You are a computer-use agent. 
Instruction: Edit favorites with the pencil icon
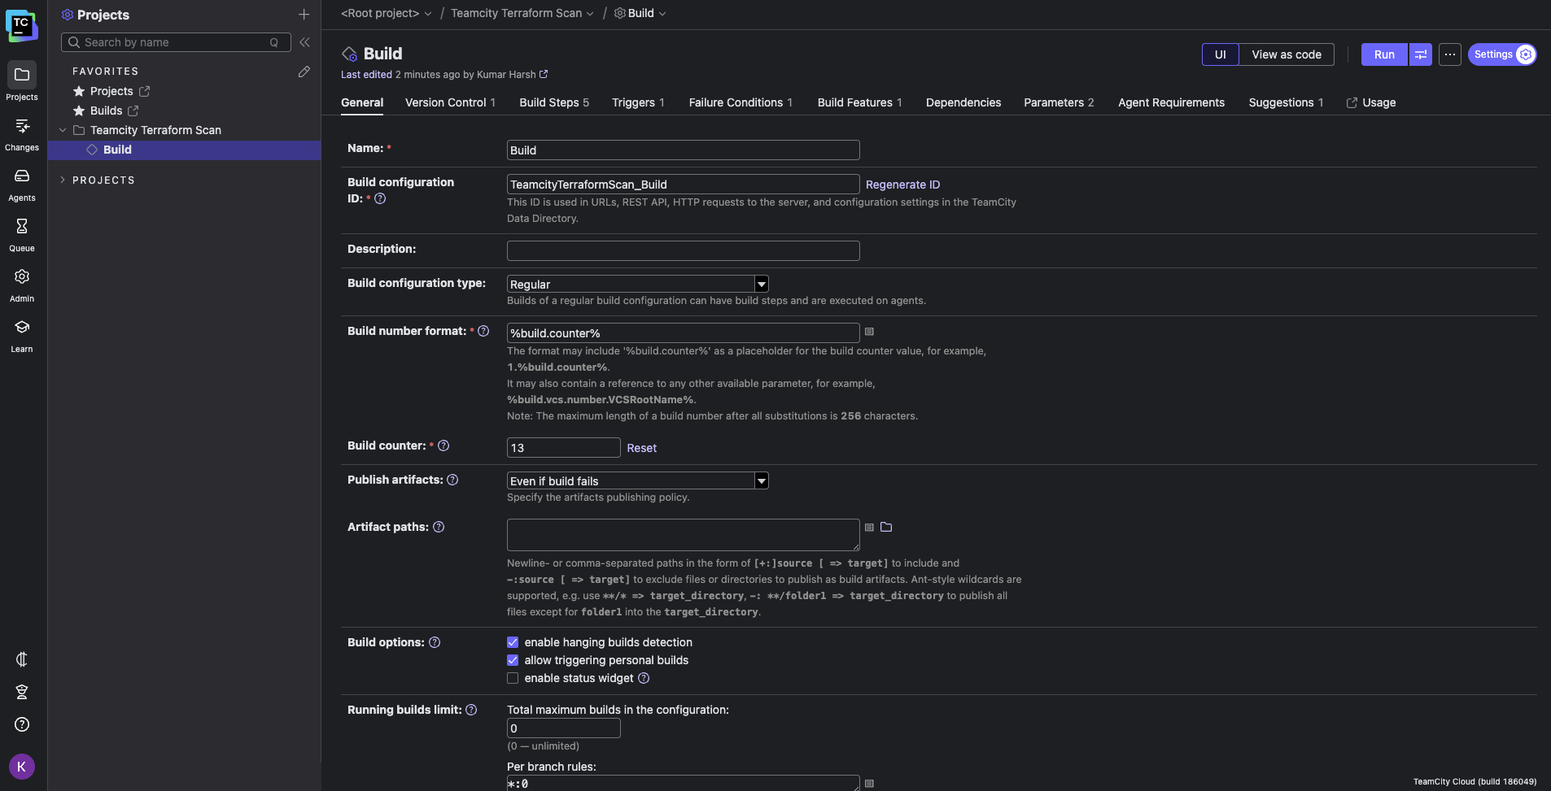(304, 72)
